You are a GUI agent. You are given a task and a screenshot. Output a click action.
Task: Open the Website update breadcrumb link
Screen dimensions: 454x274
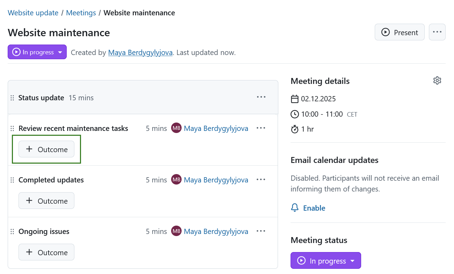tap(33, 13)
